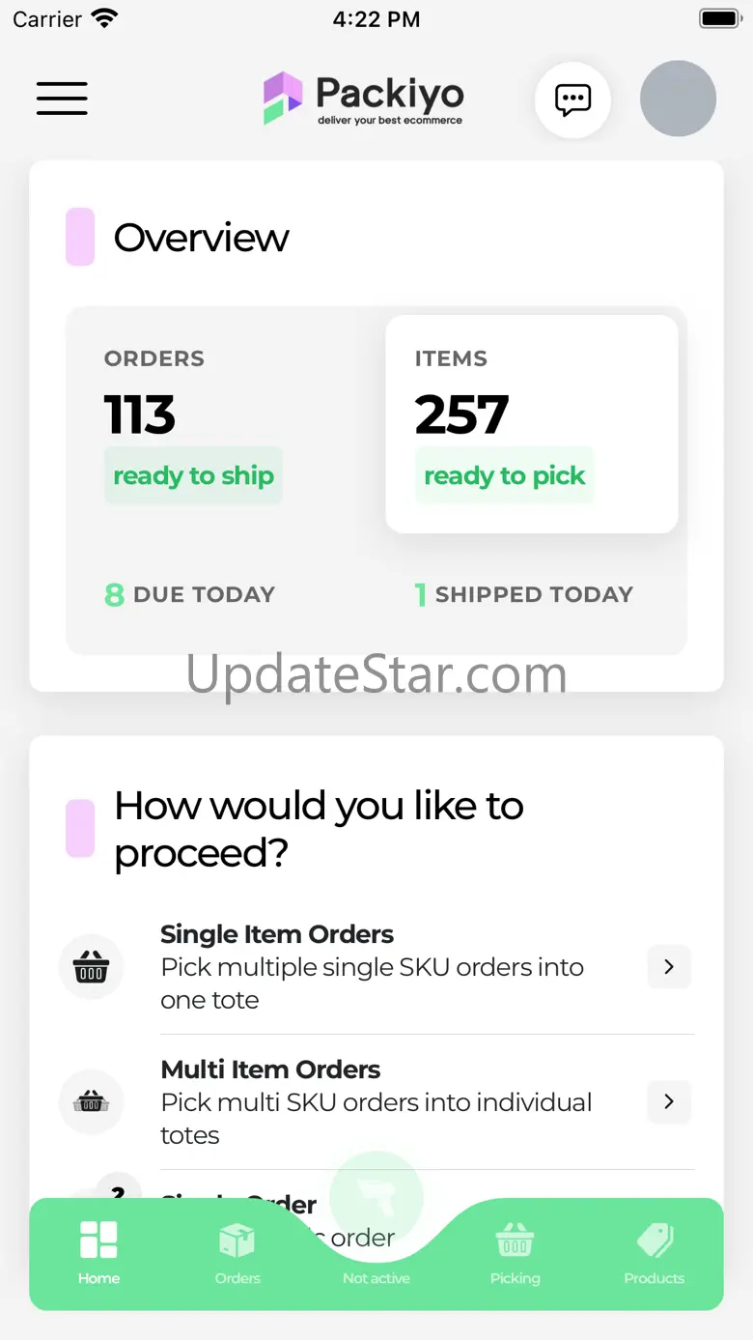
Task: Tap the gray profile avatar
Action: (678, 99)
